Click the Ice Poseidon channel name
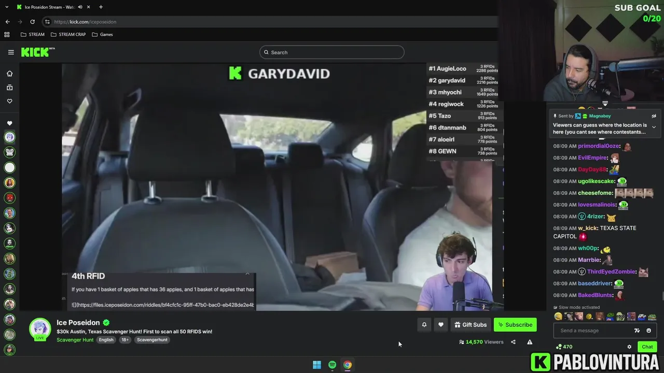This screenshot has width=664, height=373. click(78, 323)
